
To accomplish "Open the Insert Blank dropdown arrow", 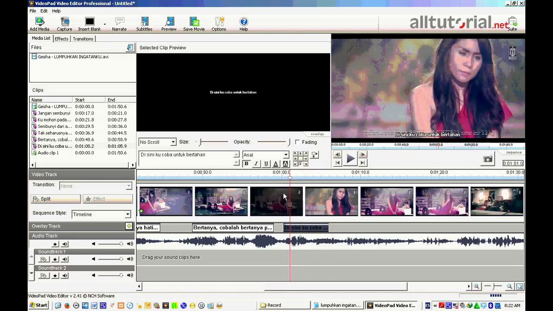I will 105,24.
